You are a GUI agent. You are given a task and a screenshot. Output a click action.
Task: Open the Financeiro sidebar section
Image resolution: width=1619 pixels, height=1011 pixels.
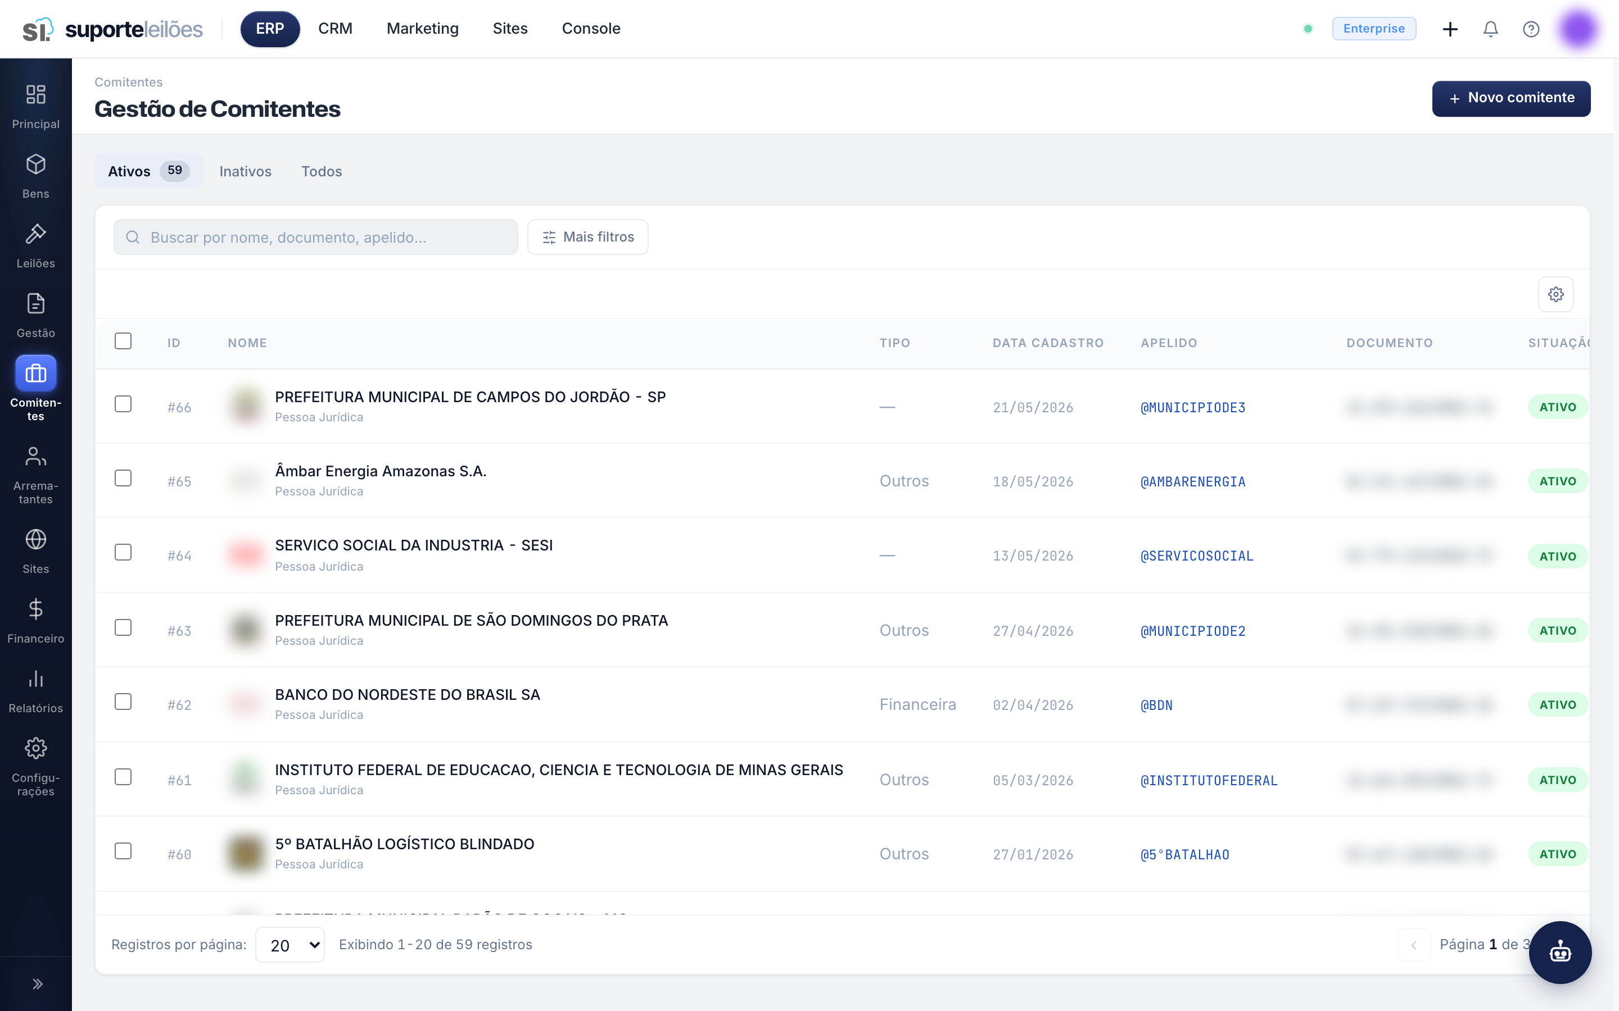pos(35,621)
